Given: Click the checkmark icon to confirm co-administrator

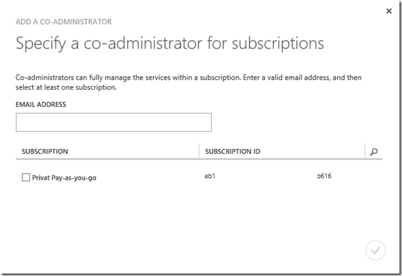Looking at the screenshot, I should point(375,250).
